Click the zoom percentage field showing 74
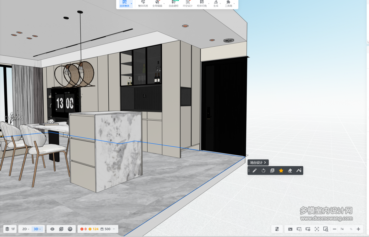This screenshot has width=369, height=237. click(346, 229)
